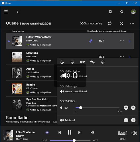Open the search magnifier
The width and height of the screenshot is (140, 142).
pos(122,12)
